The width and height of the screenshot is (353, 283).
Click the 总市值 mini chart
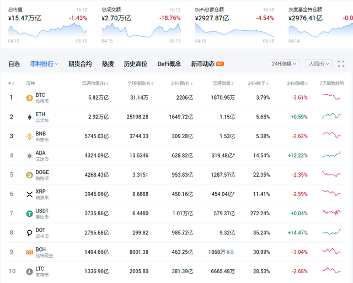coord(48,30)
